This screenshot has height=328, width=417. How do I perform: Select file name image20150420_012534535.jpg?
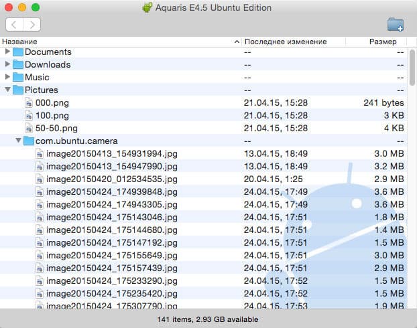tap(112, 179)
